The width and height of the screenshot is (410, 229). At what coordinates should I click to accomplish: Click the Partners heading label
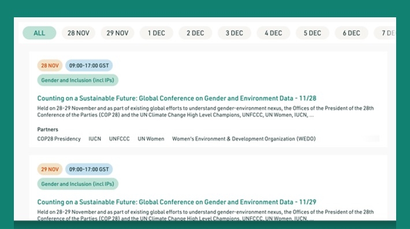(47, 129)
